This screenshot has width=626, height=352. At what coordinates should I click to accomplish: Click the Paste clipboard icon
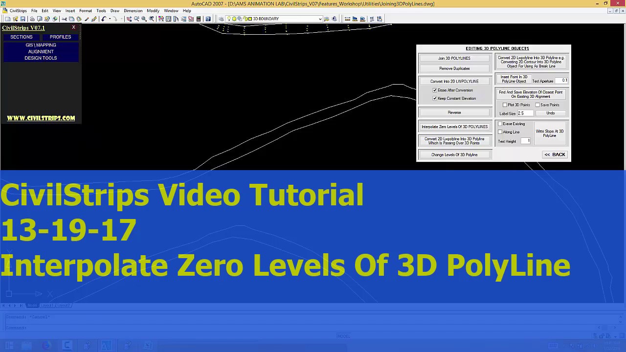79,19
